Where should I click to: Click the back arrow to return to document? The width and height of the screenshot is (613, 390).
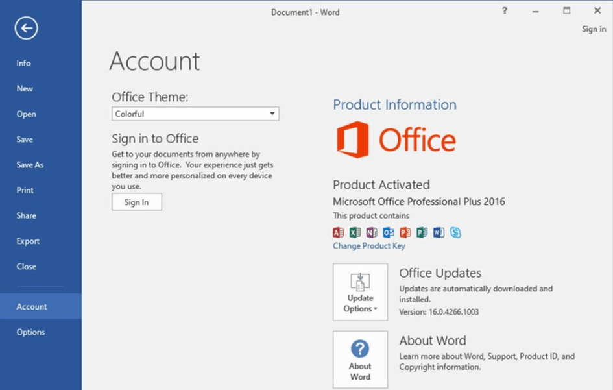click(x=27, y=28)
